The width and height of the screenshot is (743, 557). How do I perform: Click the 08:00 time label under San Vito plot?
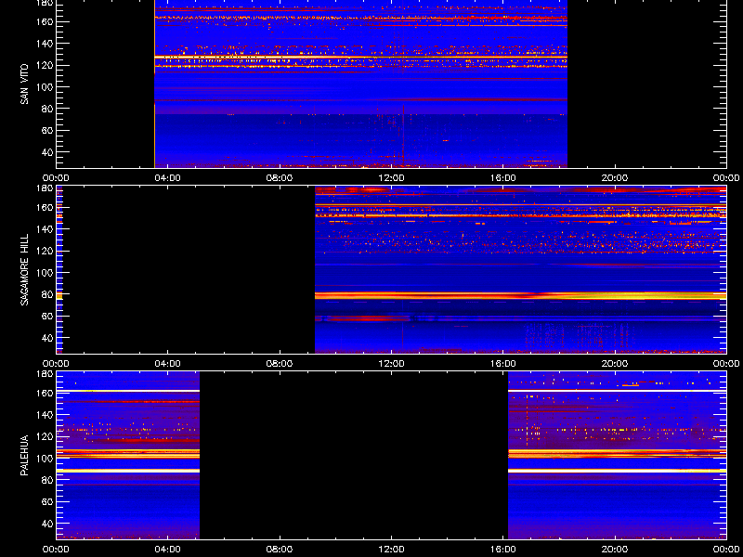pyautogui.click(x=280, y=178)
